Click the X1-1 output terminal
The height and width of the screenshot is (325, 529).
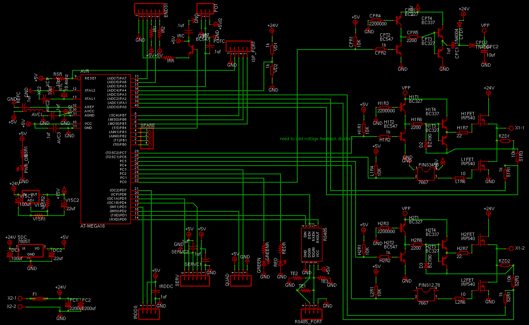(511, 128)
